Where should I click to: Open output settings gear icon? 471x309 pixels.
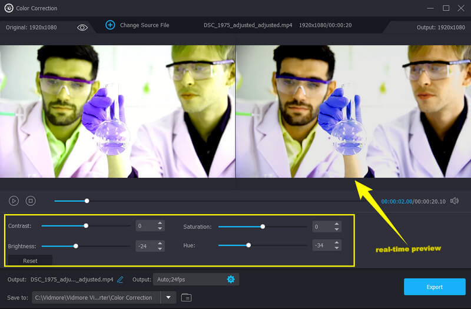[x=231, y=279]
